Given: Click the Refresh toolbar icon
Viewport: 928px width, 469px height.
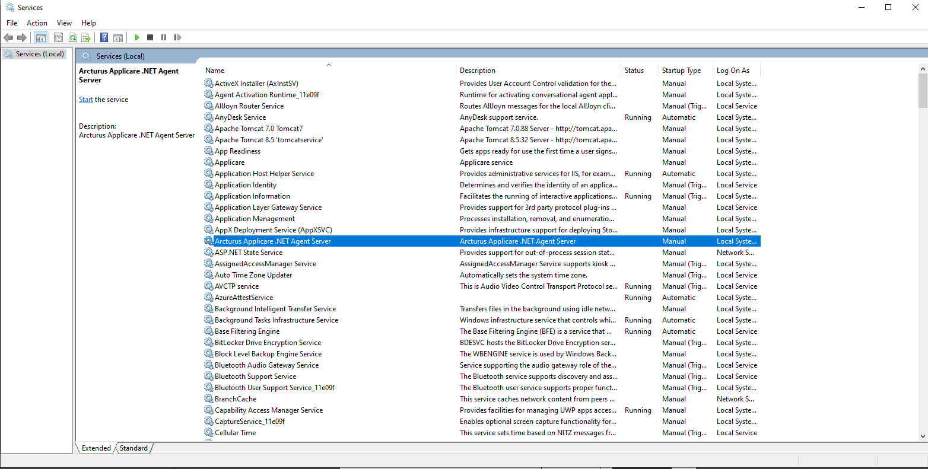Looking at the screenshot, I should click(72, 37).
